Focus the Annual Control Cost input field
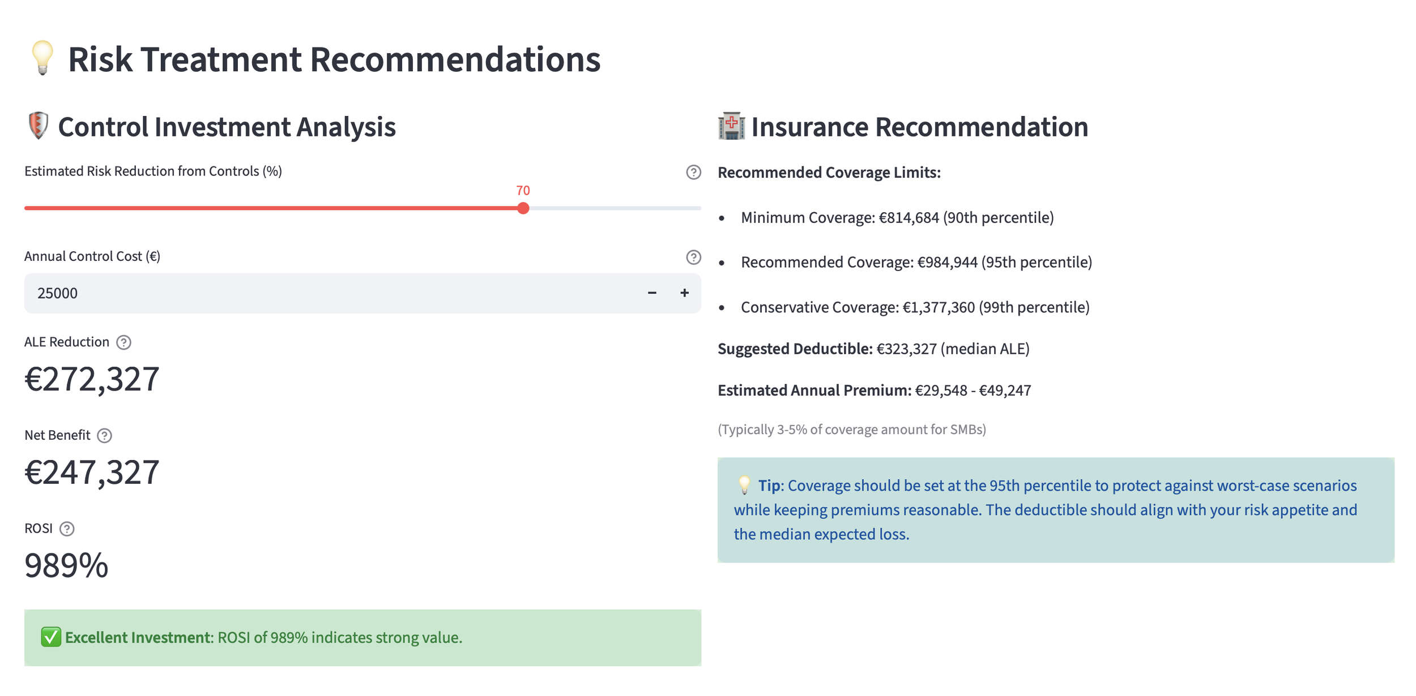The image size is (1416, 696). pyautogui.click(x=329, y=293)
